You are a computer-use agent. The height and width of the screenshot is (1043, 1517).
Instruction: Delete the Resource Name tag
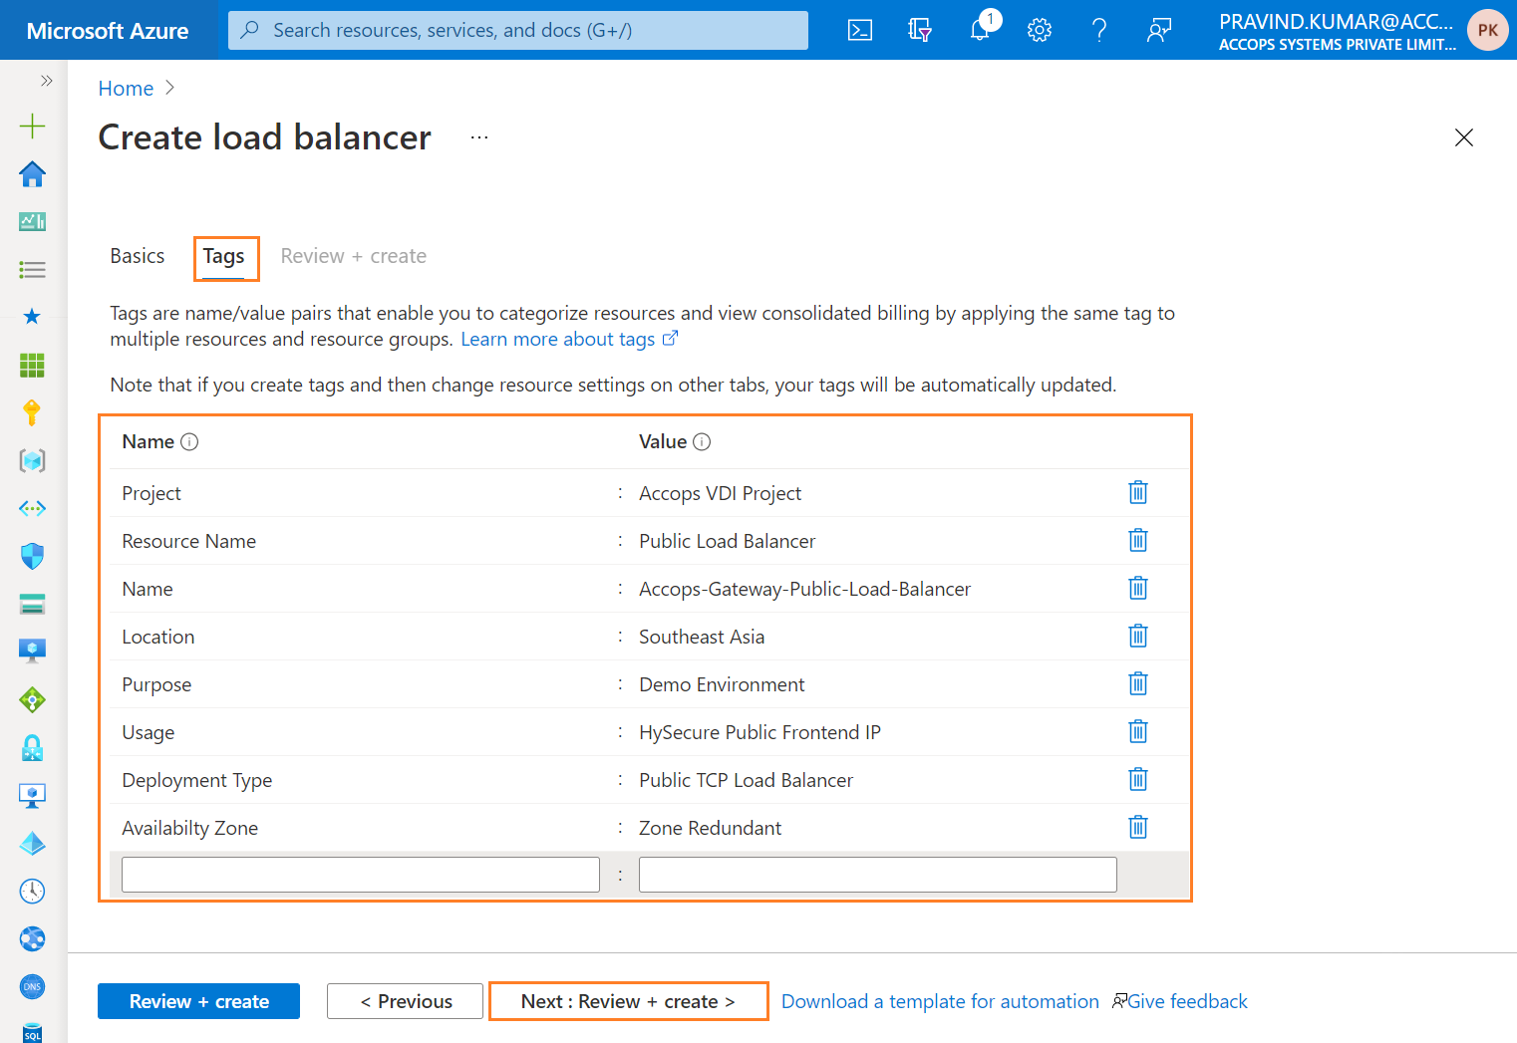click(1138, 540)
